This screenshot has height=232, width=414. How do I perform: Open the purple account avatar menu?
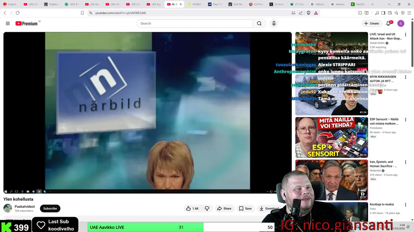[x=401, y=24]
